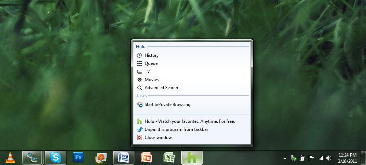Launch Photoshop from the taskbar

coord(78,158)
